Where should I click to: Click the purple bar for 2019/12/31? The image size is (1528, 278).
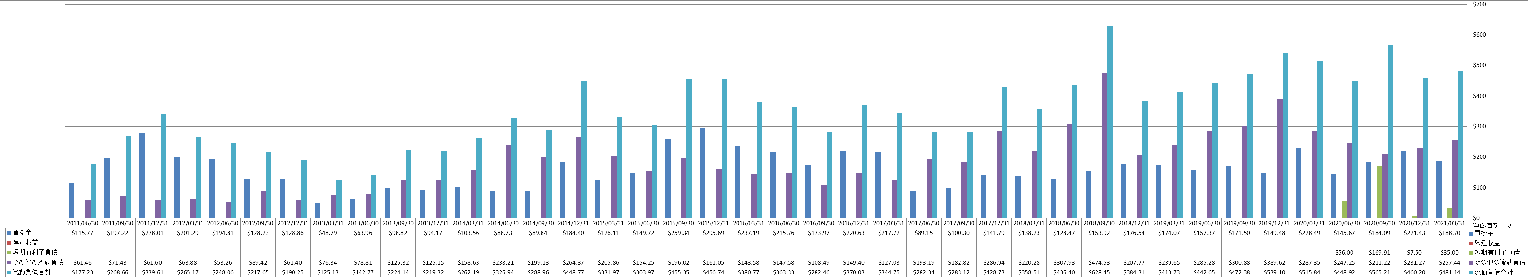click(x=1280, y=158)
